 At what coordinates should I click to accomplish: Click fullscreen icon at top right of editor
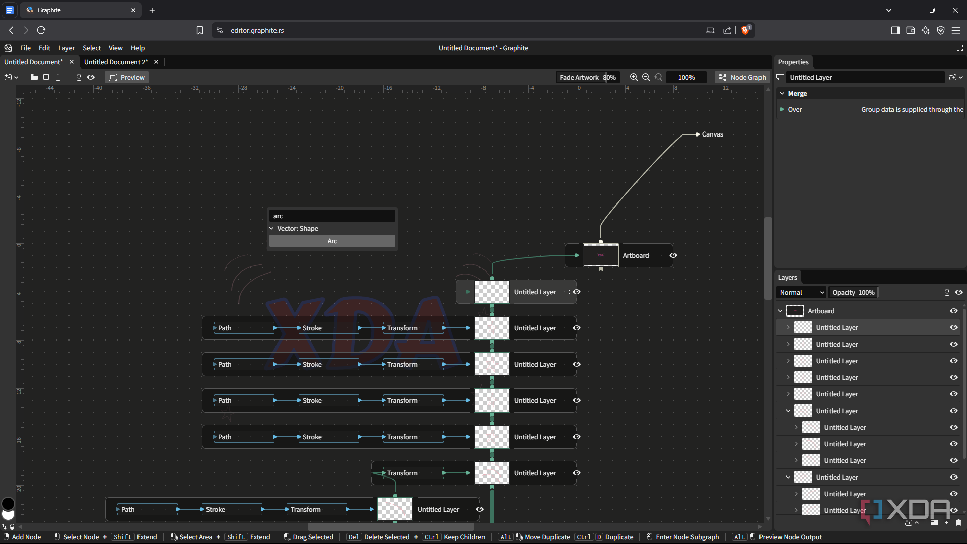point(959,48)
